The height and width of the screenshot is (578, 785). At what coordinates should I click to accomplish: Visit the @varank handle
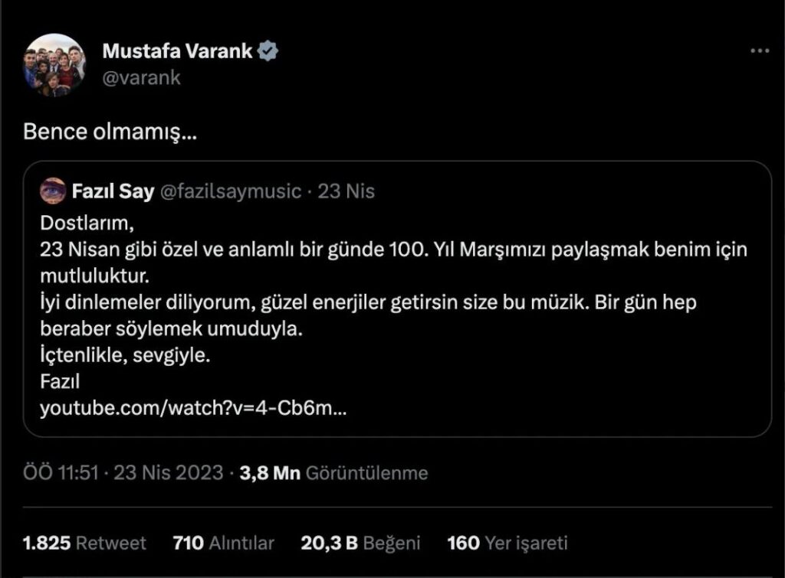click(141, 77)
